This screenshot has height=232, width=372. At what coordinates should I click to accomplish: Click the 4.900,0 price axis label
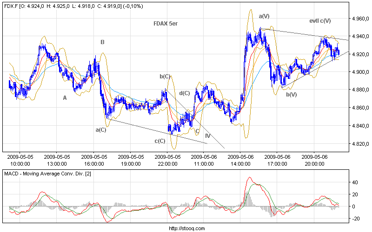pyautogui.click(x=360, y=72)
